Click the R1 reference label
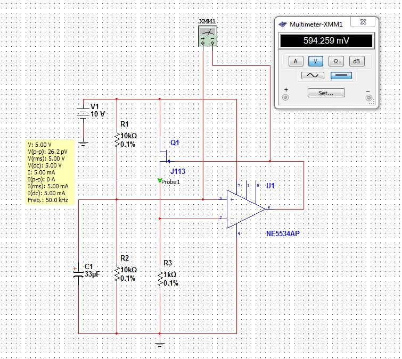402x359 pixels. pos(125,124)
